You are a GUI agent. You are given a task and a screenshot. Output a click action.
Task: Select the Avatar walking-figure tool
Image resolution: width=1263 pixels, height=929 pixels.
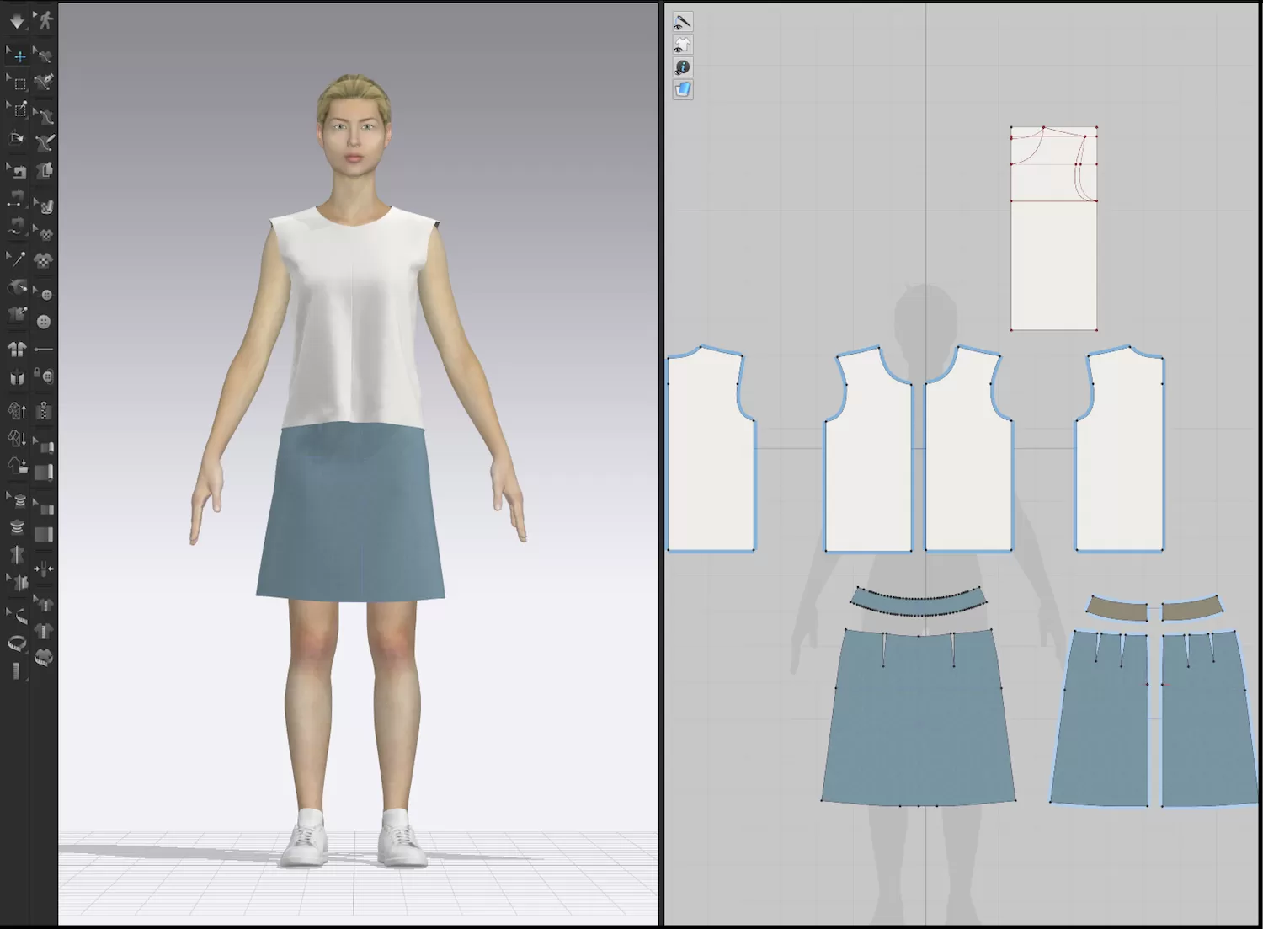pyautogui.click(x=44, y=21)
